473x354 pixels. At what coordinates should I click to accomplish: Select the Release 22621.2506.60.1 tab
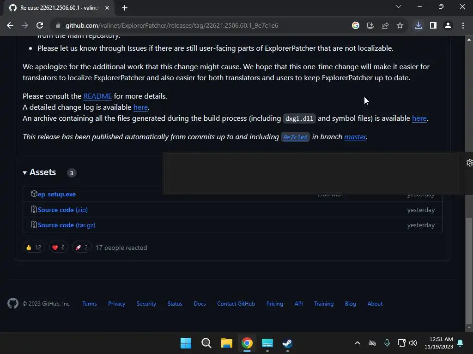pyautogui.click(x=59, y=8)
